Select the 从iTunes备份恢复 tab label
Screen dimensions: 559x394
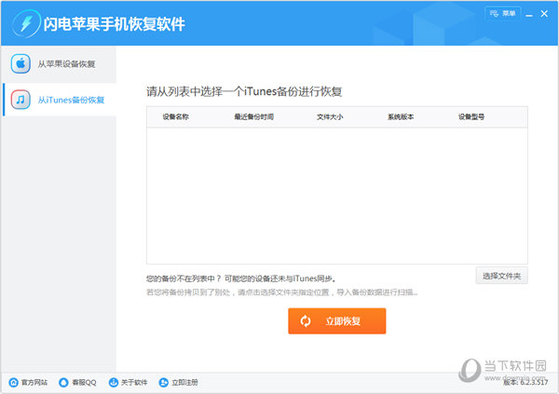[x=71, y=100]
